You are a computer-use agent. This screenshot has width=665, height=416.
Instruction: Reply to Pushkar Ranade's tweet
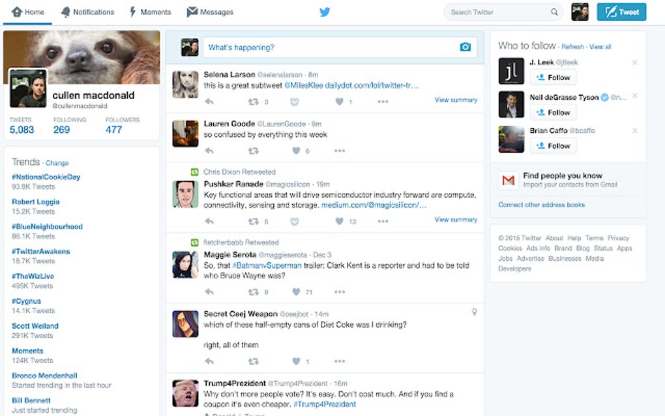tap(209, 221)
